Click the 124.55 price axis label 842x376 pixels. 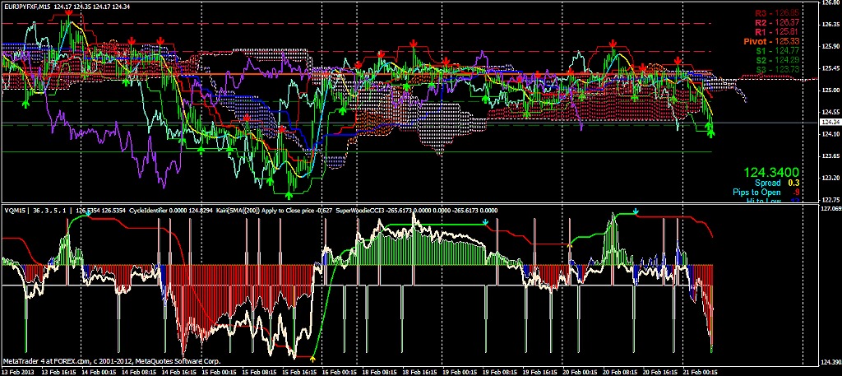pyautogui.click(x=830, y=112)
